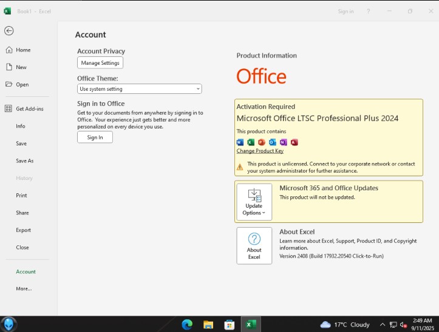Click the unlicensed warning triangle icon
This screenshot has height=332, width=439.
pyautogui.click(x=240, y=167)
